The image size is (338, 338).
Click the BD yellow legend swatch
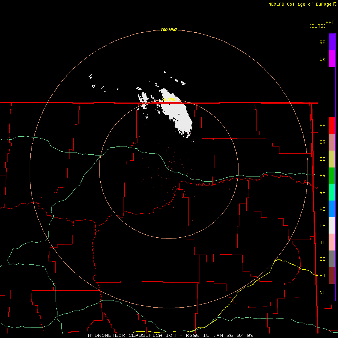click(332, 159)
